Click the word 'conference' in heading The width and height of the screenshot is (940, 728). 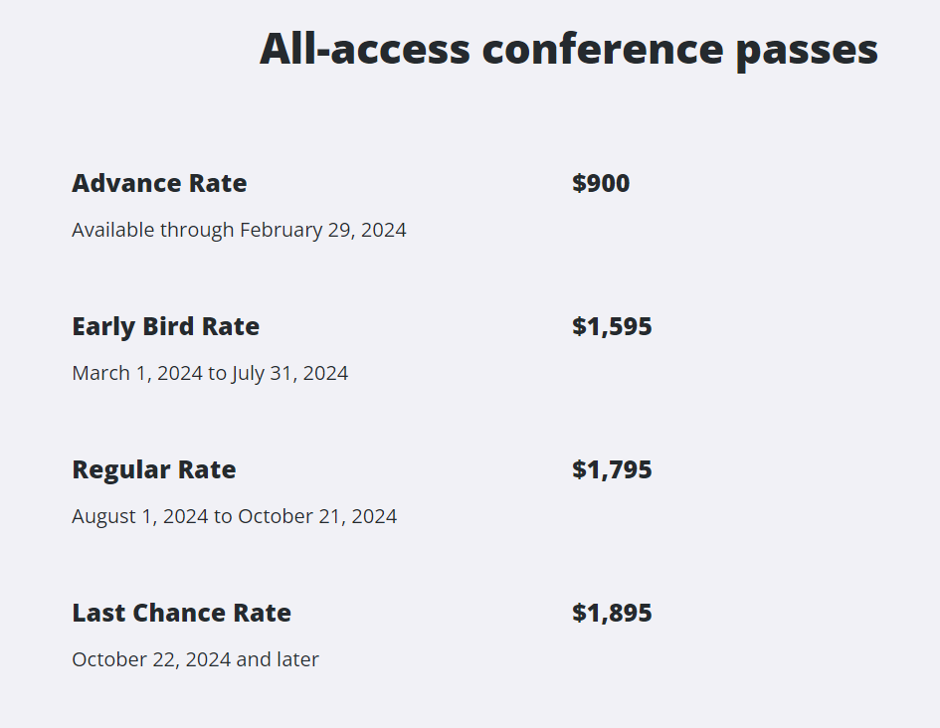[x=603, y=48]
